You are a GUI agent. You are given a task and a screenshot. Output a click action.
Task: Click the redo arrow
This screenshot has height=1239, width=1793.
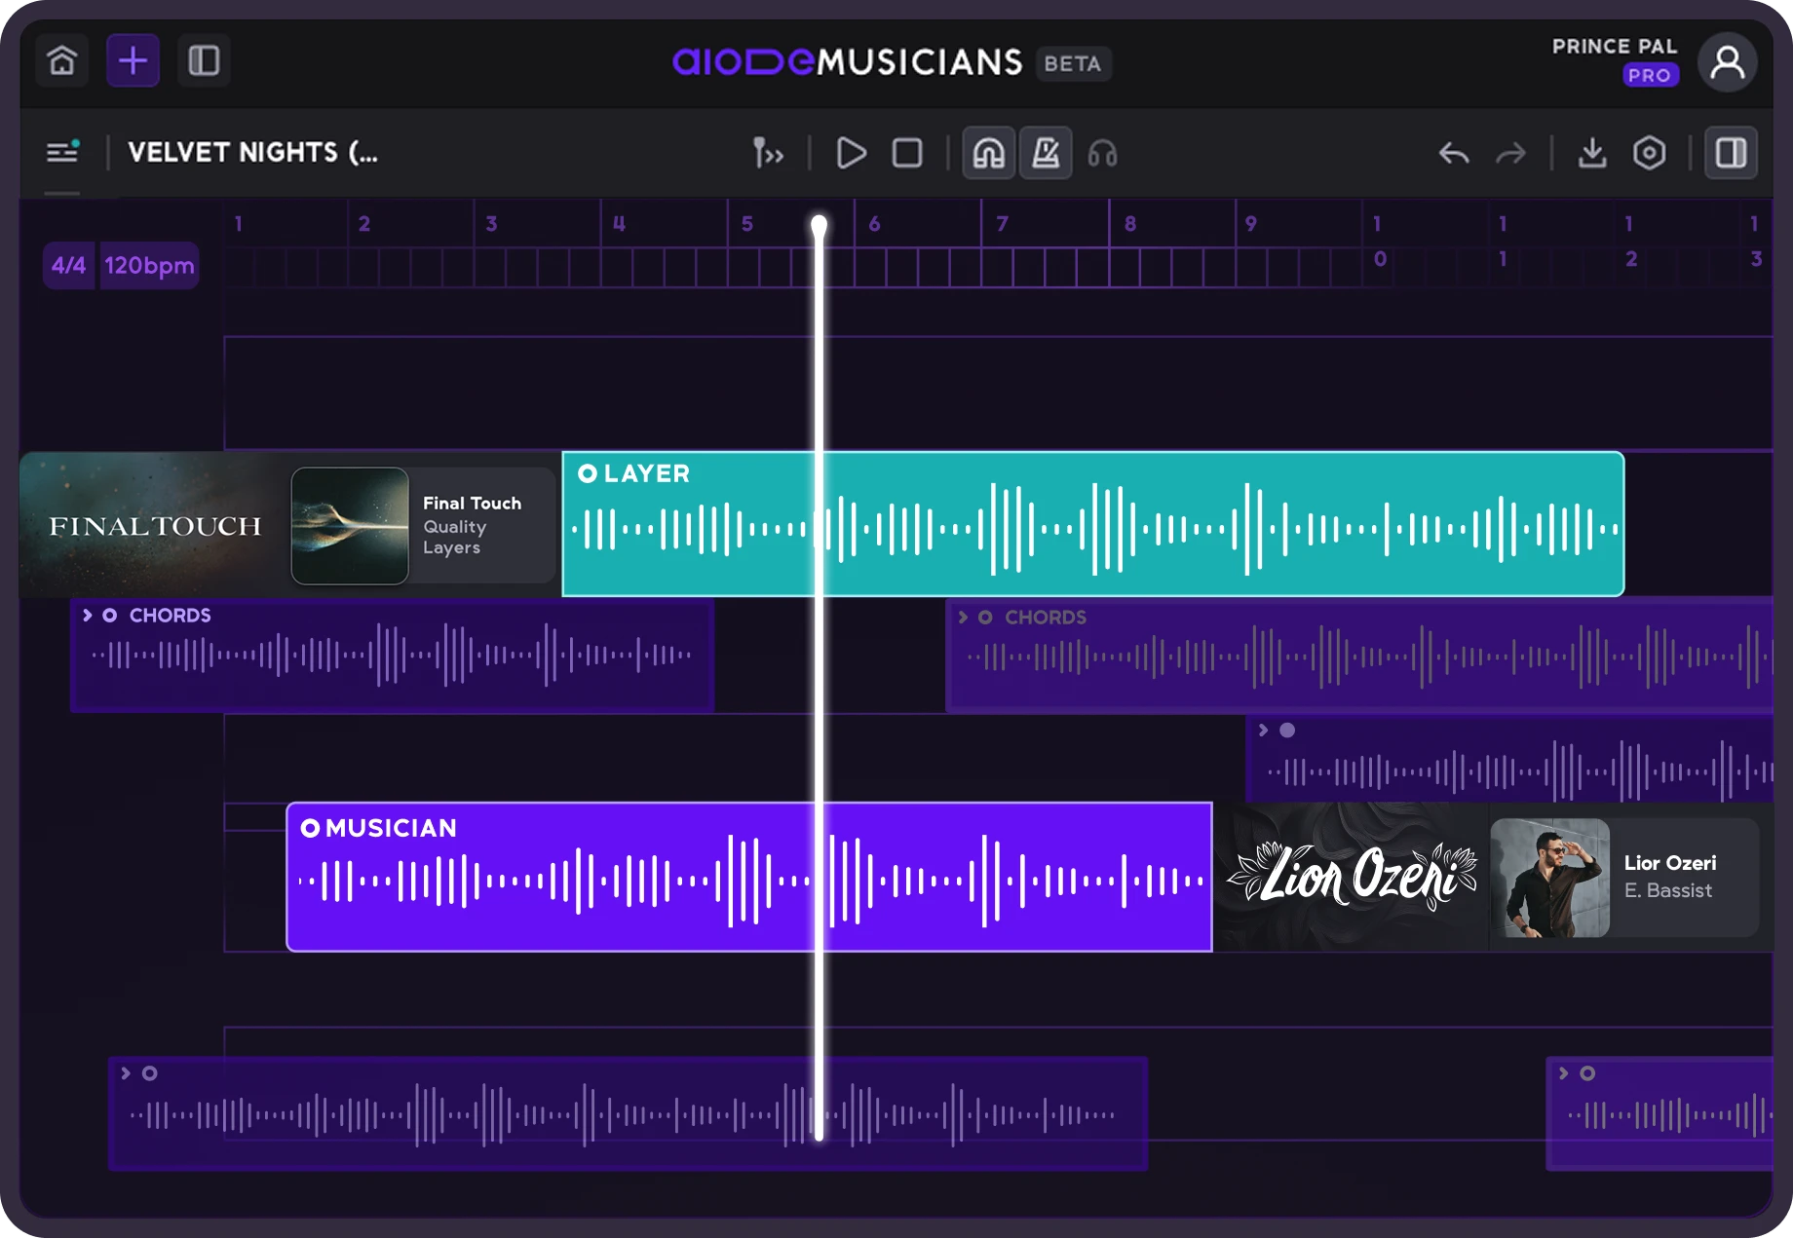pyautogui.click(x=1510, y=154)
